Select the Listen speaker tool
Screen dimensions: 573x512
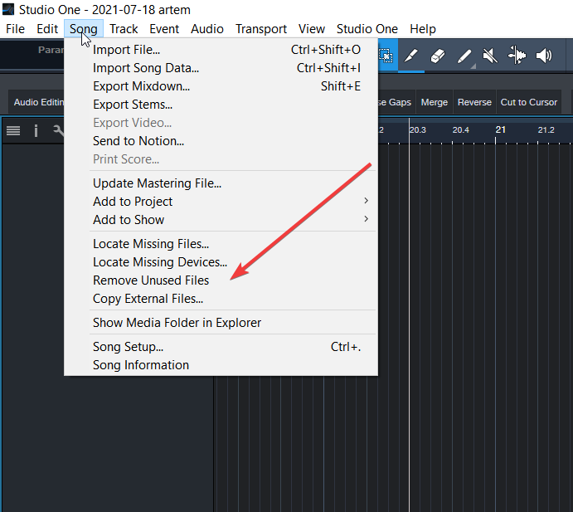pyautogui.click(x=544, y=56)
